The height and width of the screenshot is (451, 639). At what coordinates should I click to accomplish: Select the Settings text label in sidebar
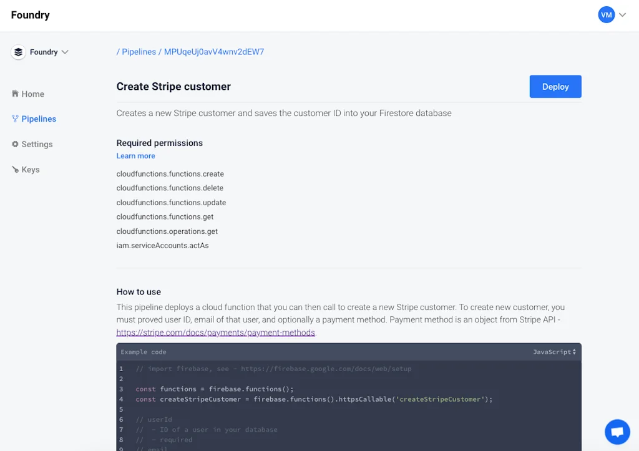[37, 144]
